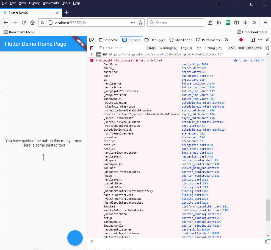The width and height of the screenshot is (271, 250).
Task: Open the console settings gear
Action: coord(267,48)
